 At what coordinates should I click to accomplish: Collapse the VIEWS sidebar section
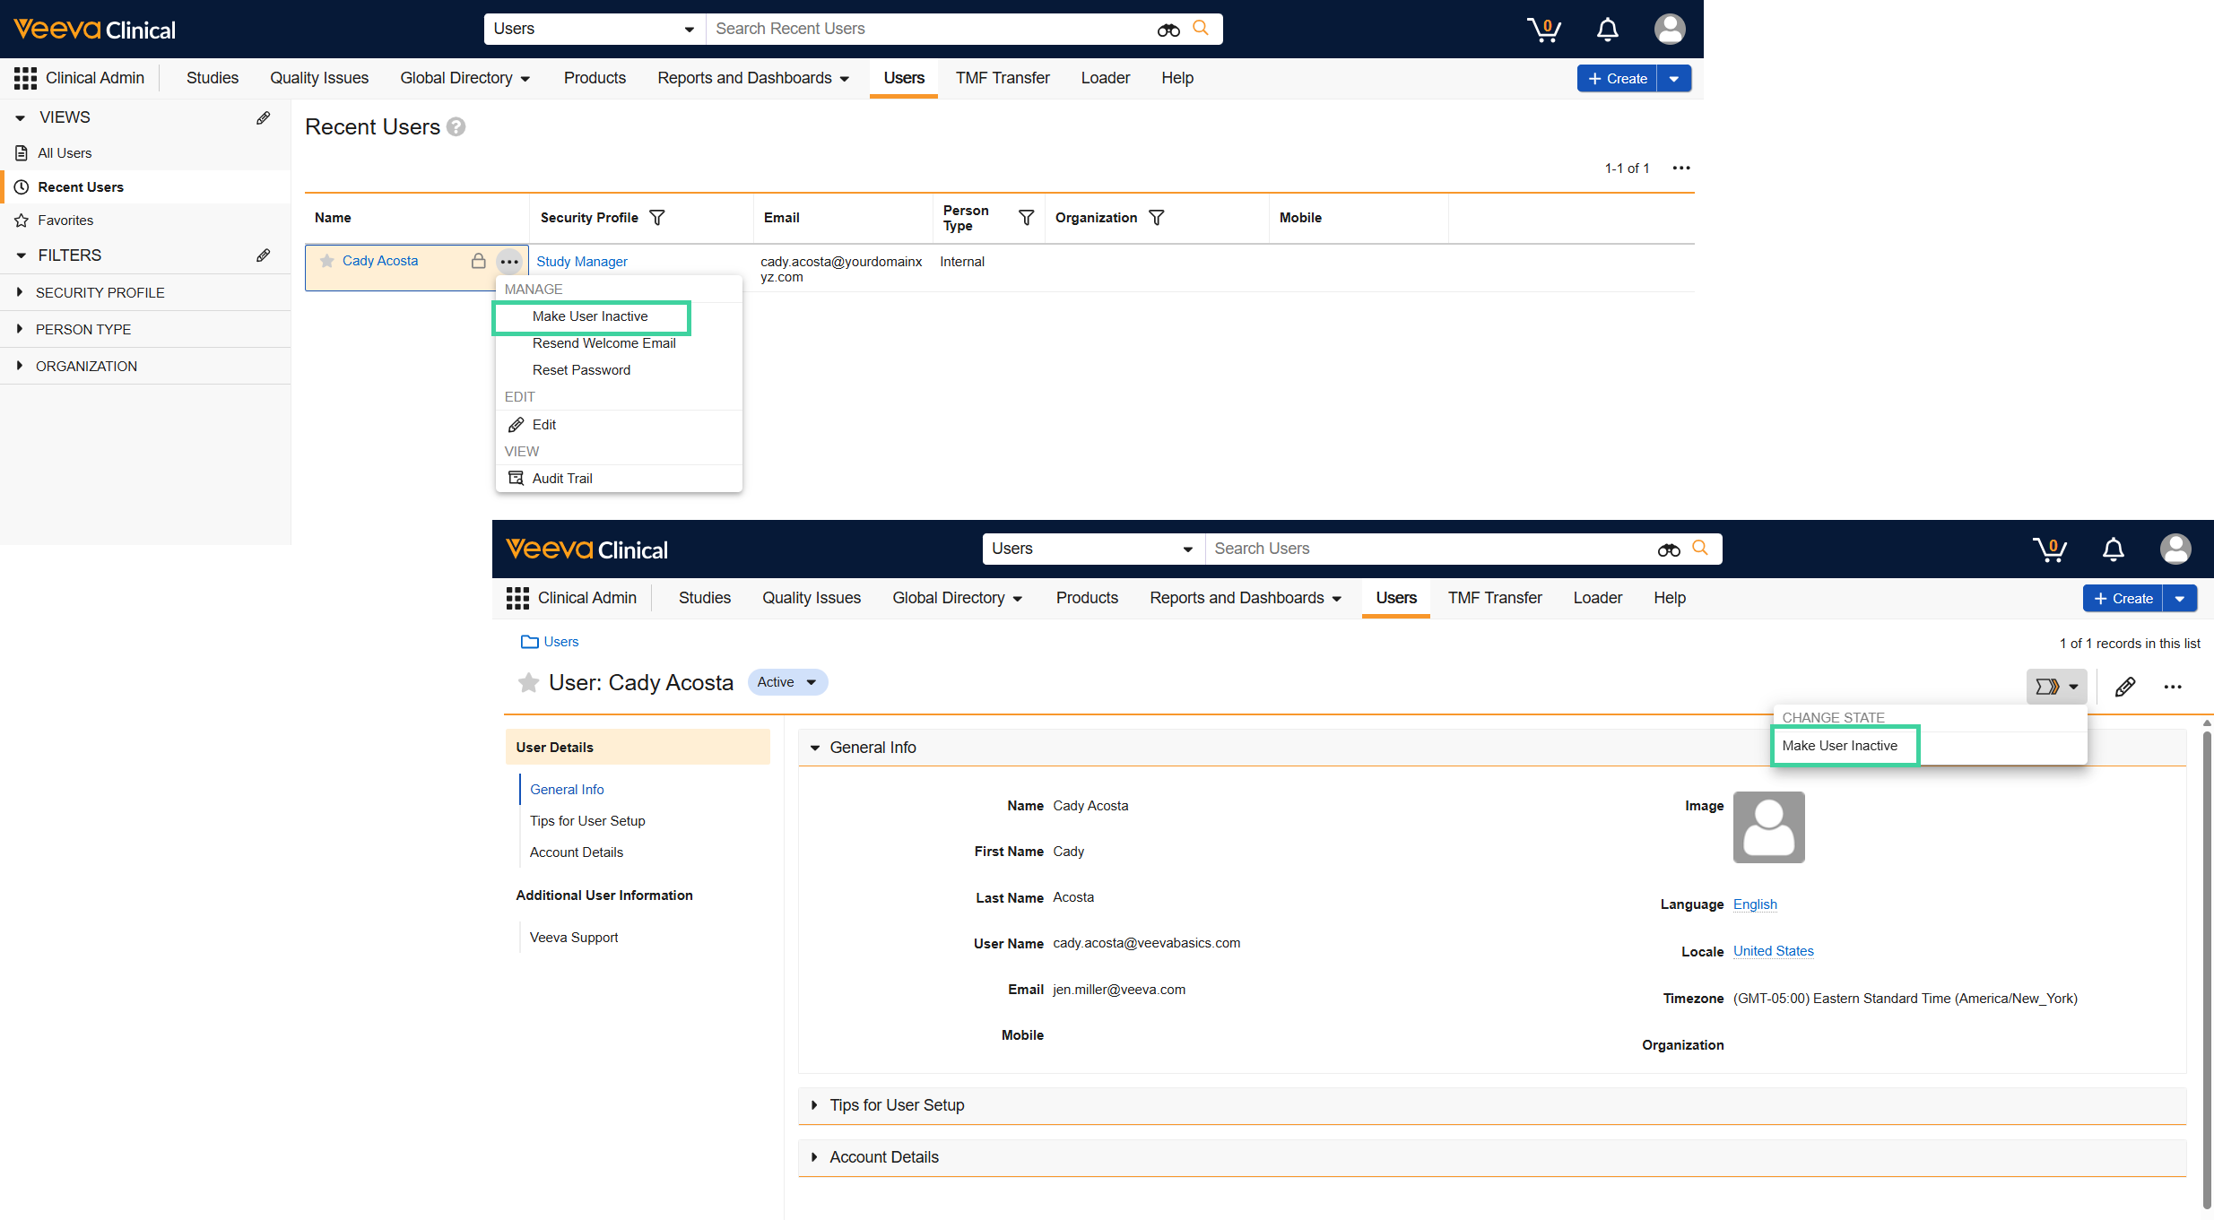pos(21,117)
